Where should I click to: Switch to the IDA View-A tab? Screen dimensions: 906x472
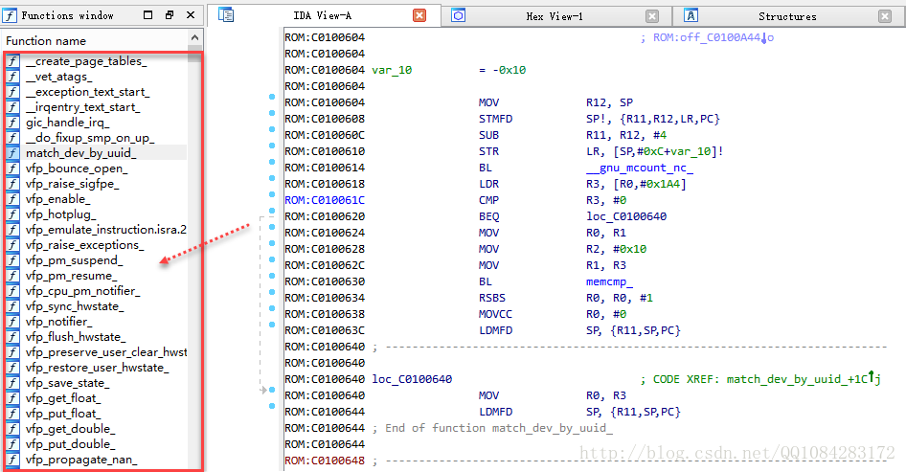tap(323, 15)
